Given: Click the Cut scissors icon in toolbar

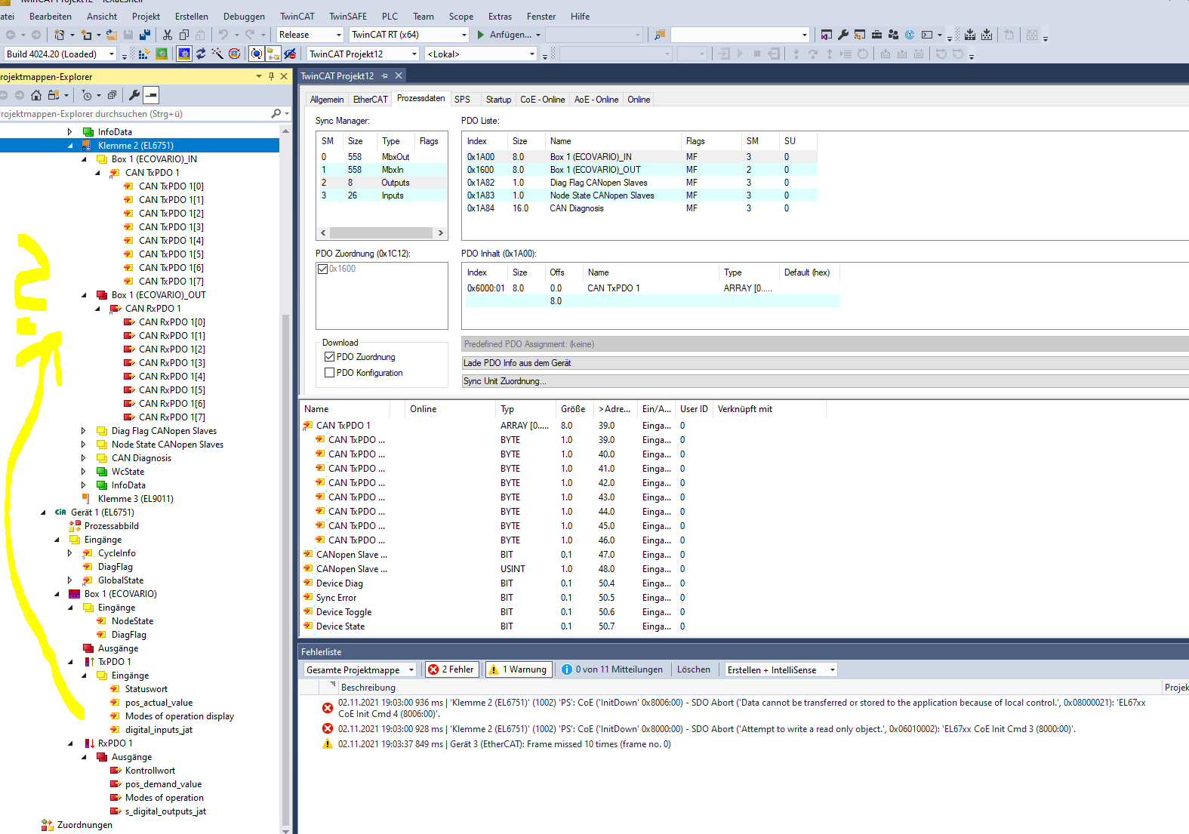Looking at the screenshot, I should [x=168, y=35].
